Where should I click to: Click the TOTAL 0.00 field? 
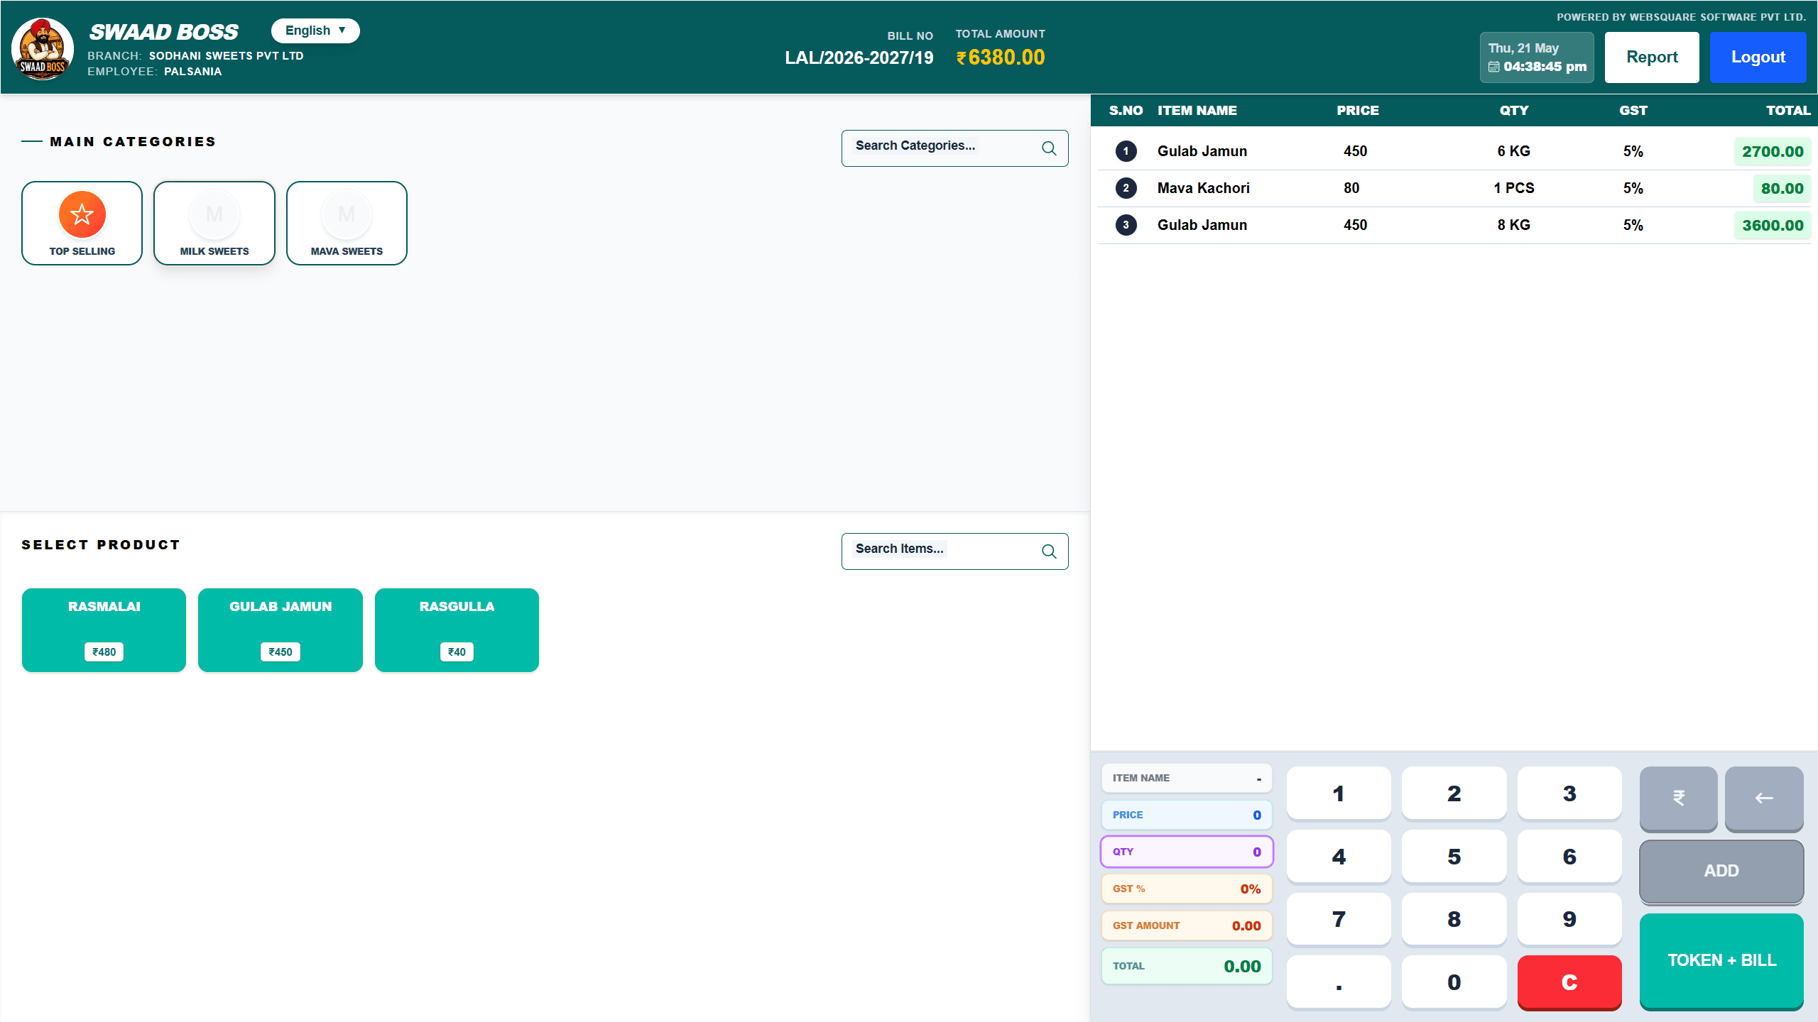[x=1187, y=966]
